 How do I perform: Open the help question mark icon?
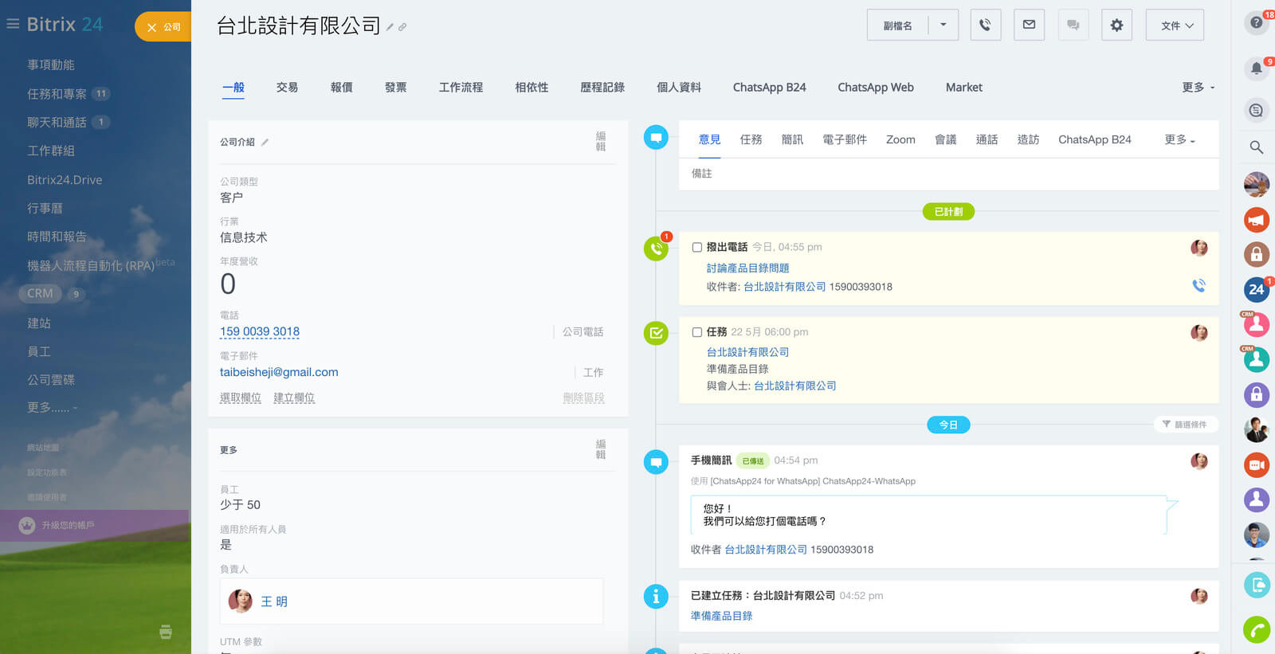pos(1257,22)
